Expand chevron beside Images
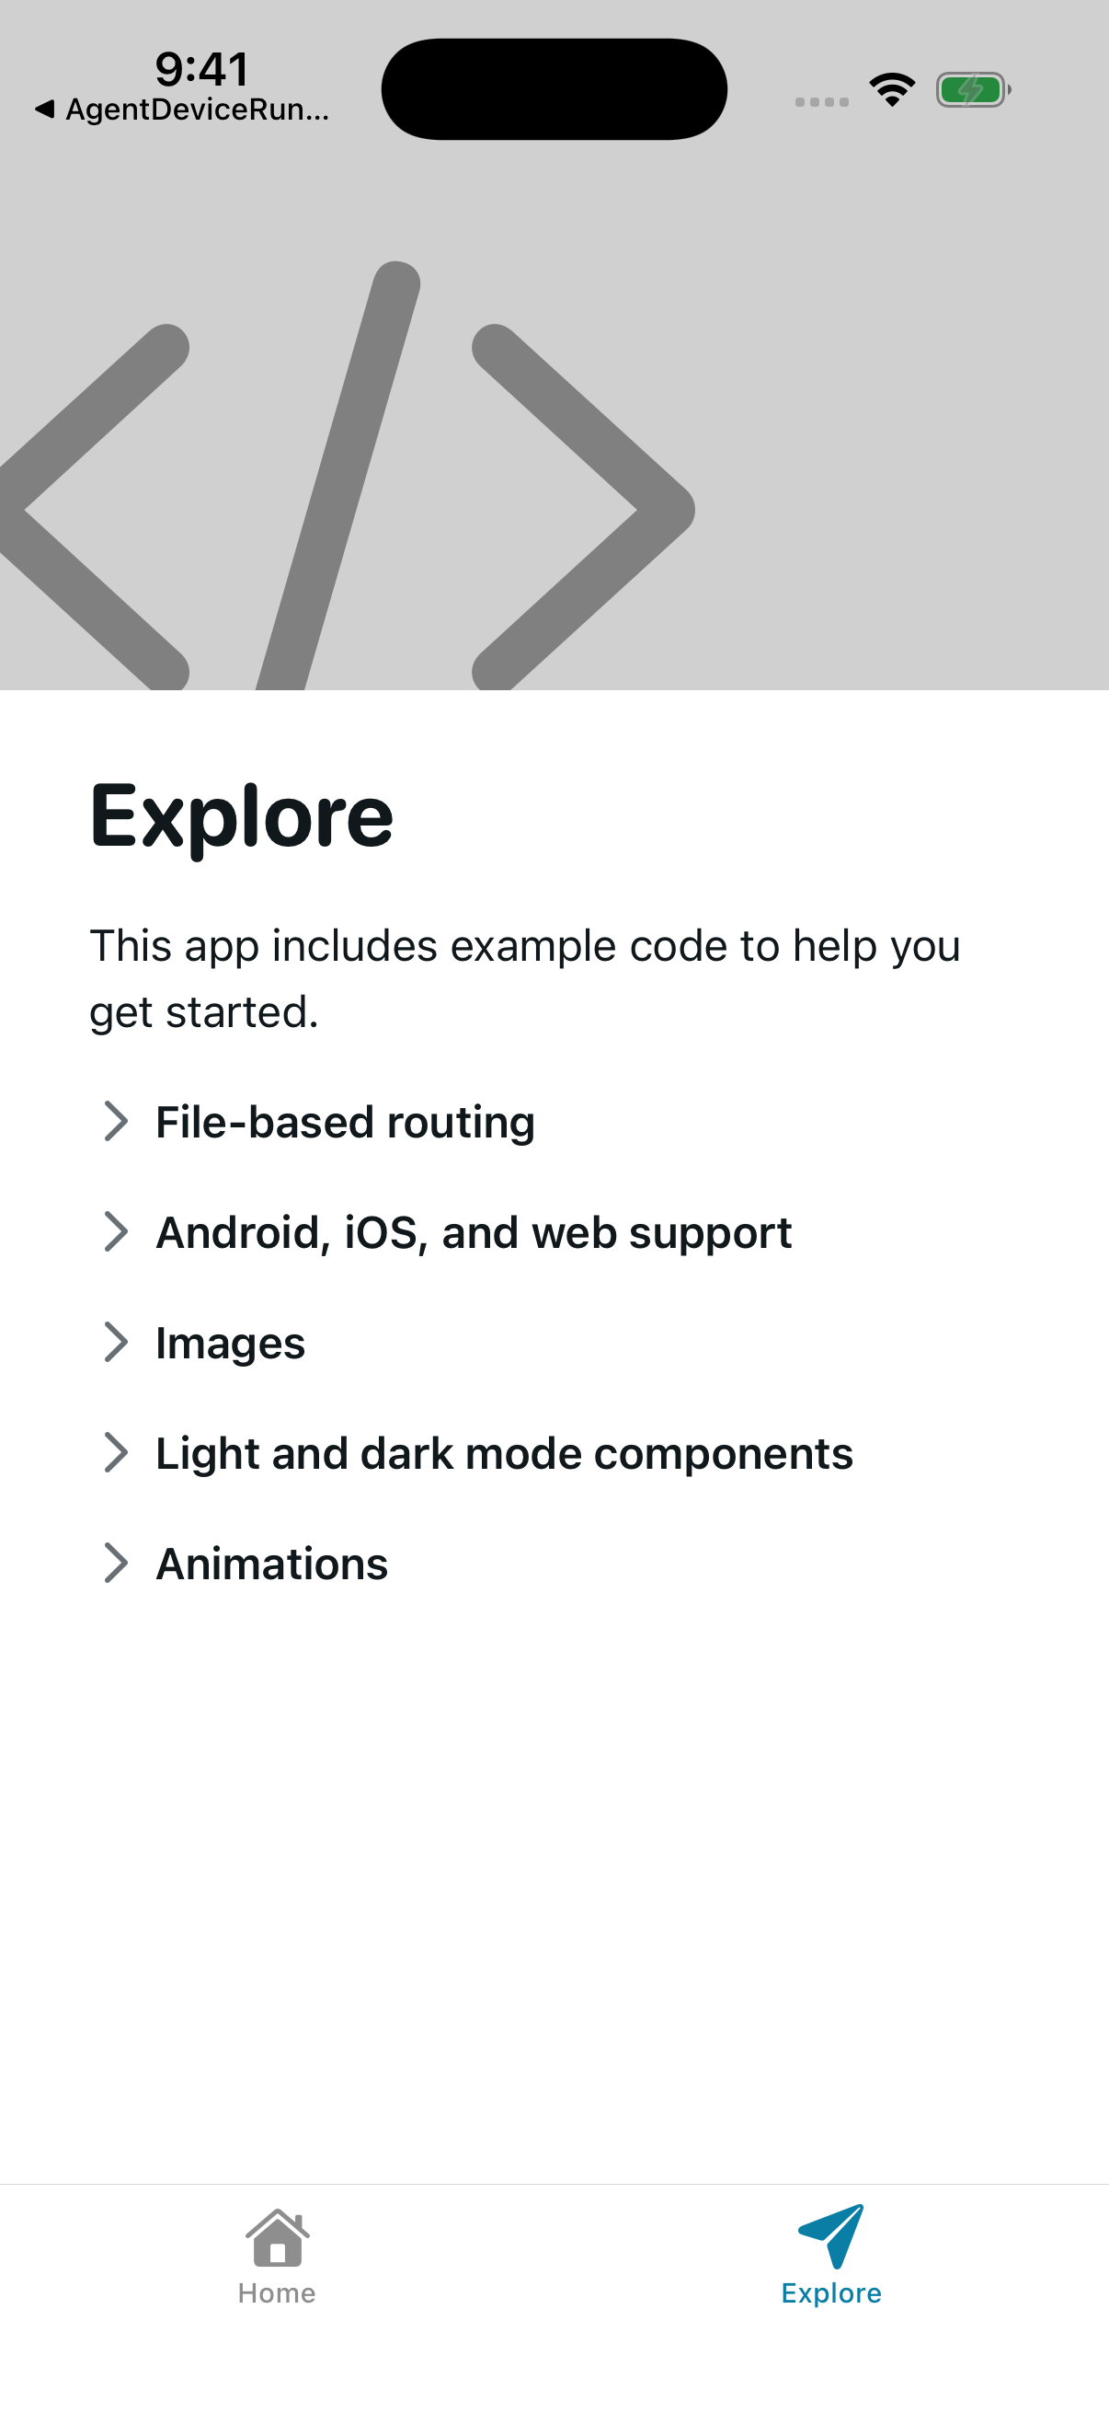Screen dimensions: 1109x2413 (115, 1343)
